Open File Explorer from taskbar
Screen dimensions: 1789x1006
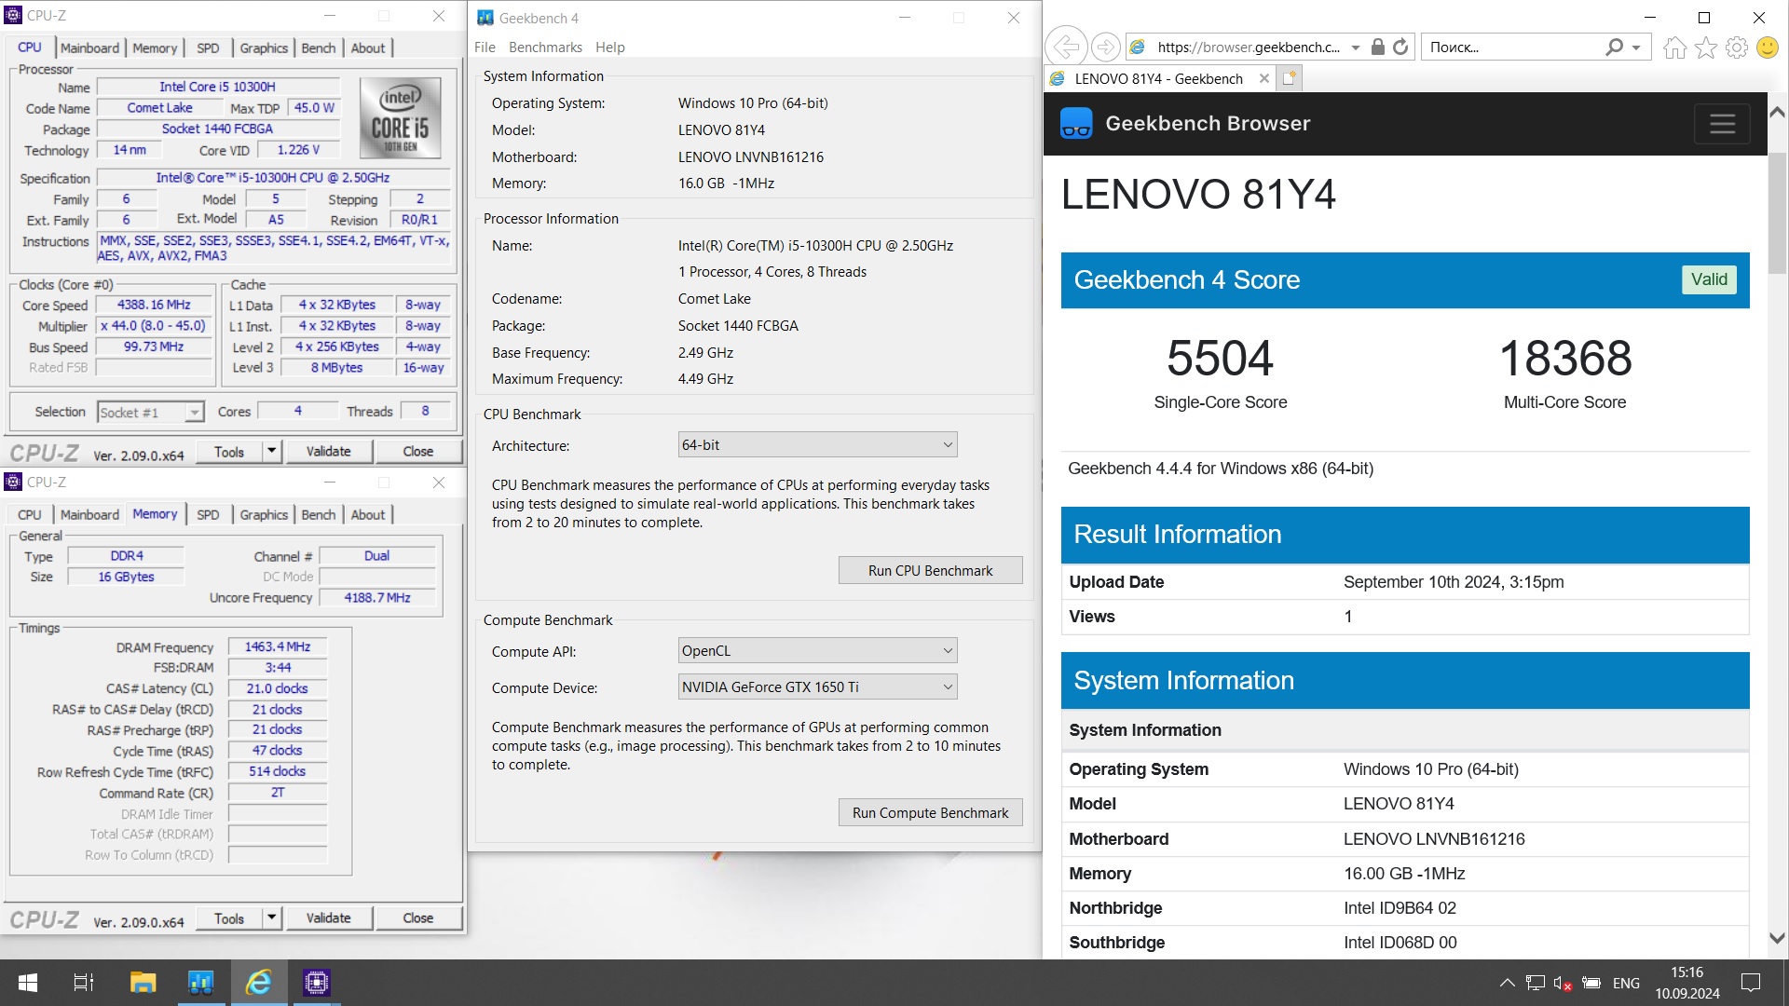[x=143, y=983]
